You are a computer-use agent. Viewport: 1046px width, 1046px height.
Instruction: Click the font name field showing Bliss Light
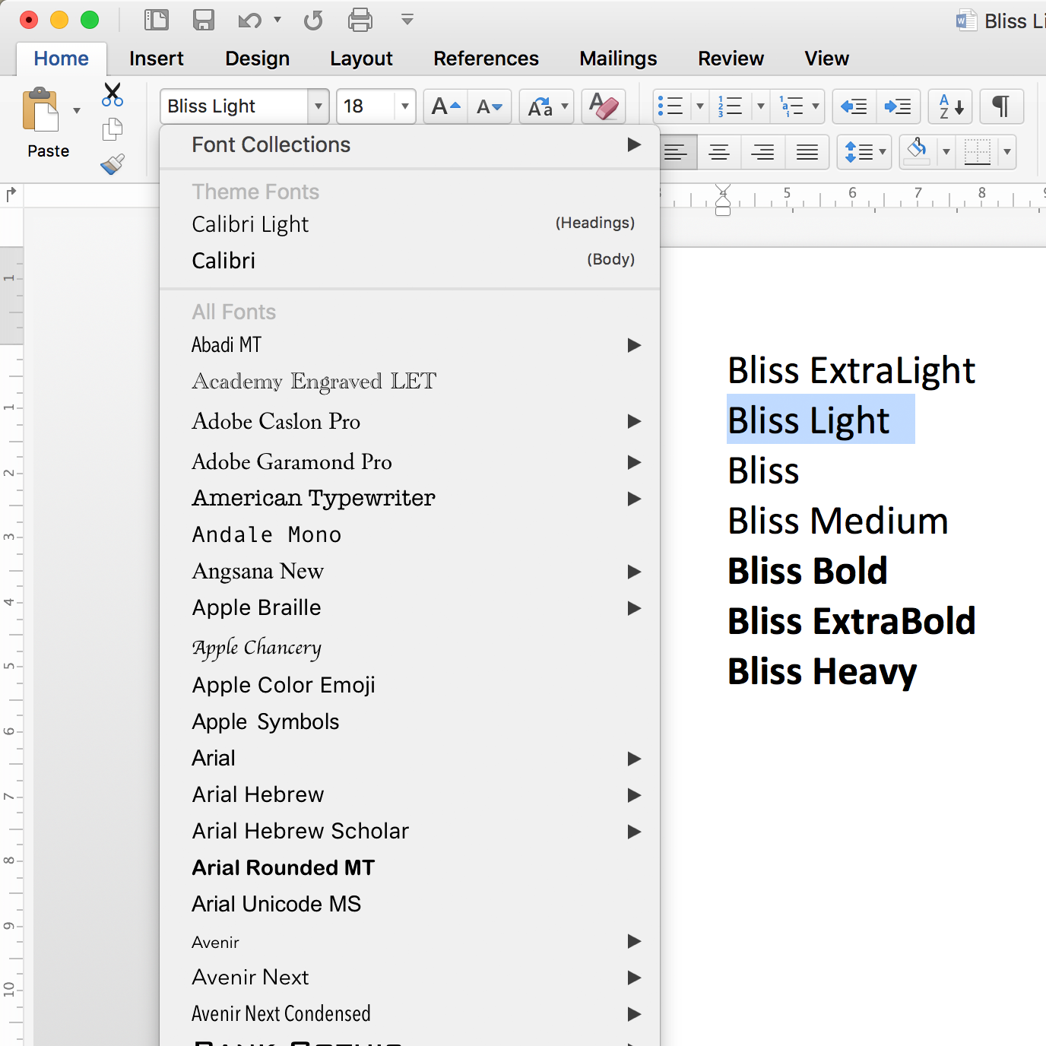point(235,106)
